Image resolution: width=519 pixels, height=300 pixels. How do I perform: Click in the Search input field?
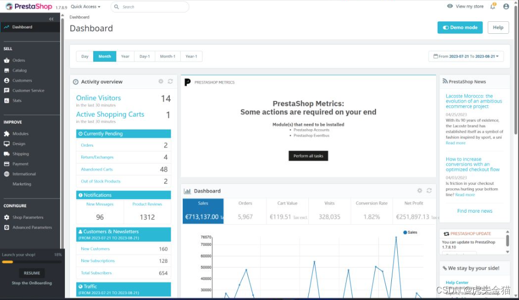click(x=150, y=7)
